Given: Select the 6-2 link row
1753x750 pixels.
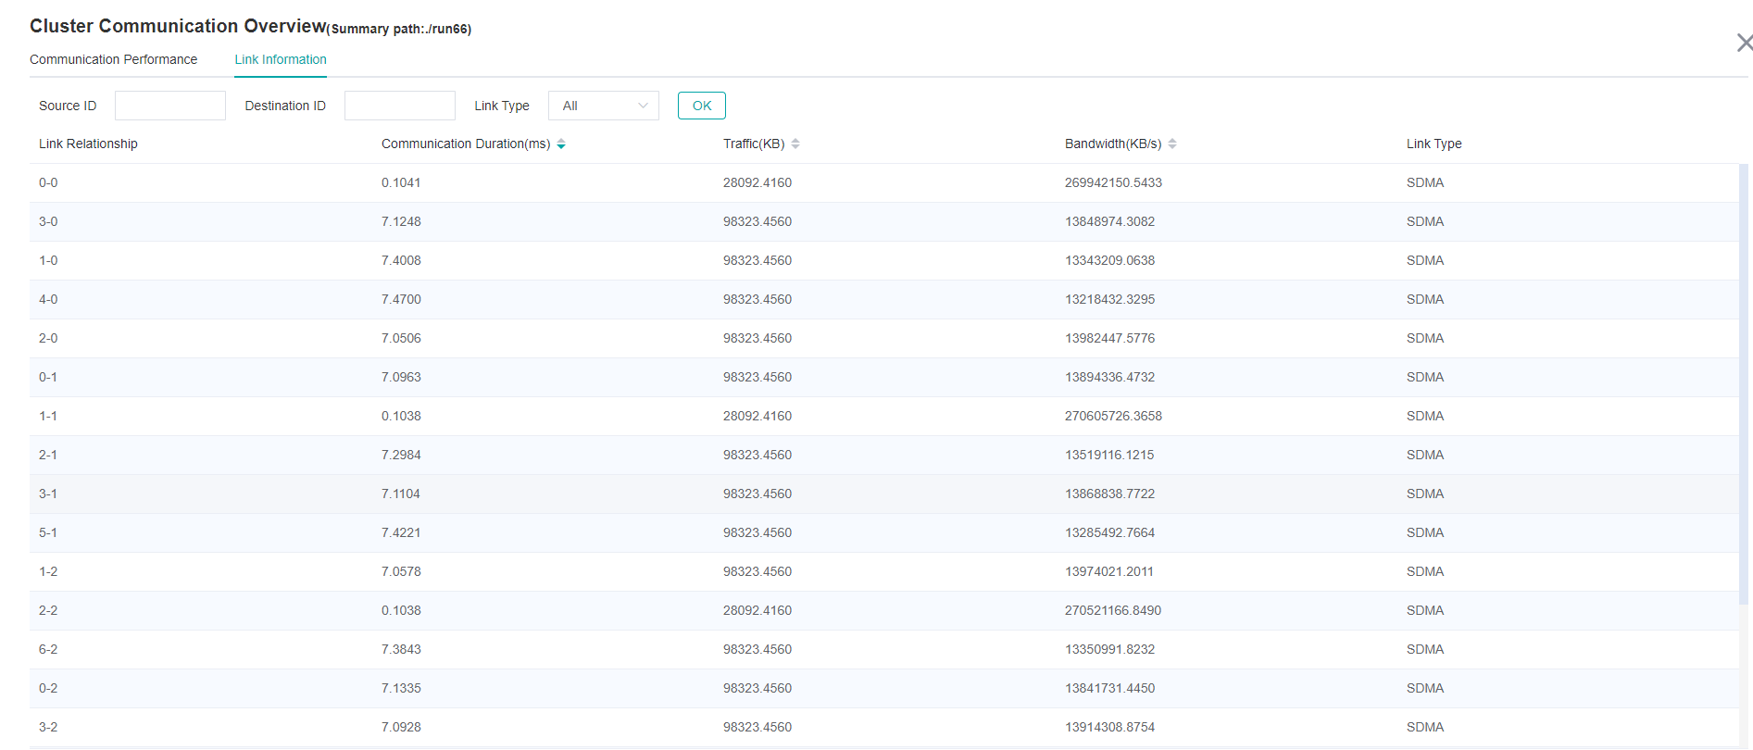Looking at the screenshot, I should pyautogui.click(x=48, y=650).
